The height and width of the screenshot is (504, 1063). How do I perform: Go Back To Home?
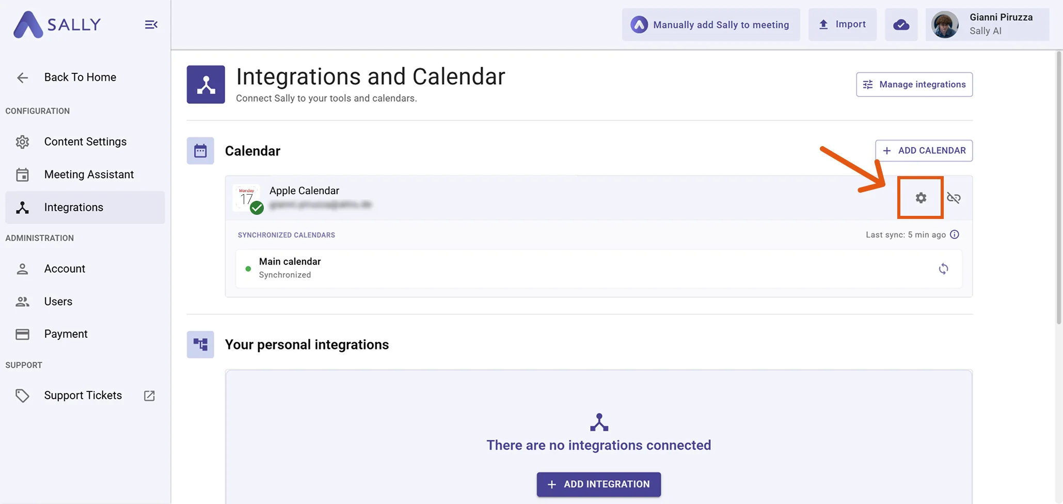(80, 77)
